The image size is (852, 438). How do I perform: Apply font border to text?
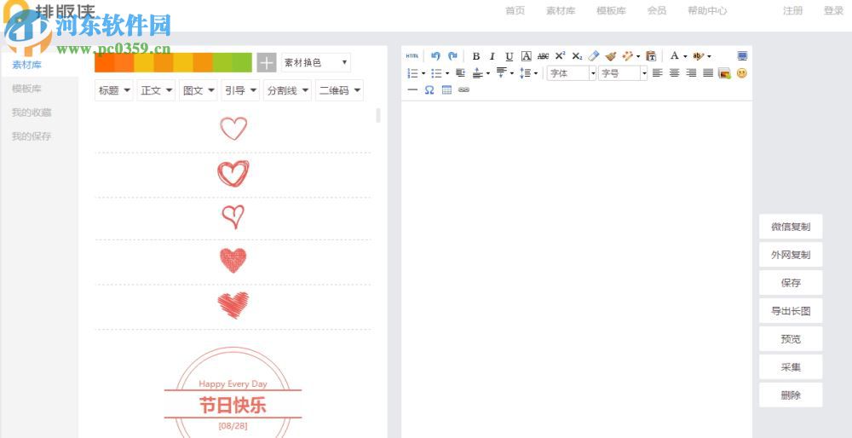[x=526, y=56]
